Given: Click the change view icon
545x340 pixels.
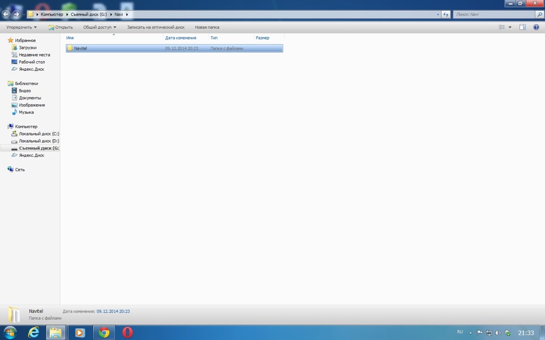Looking at the screenshot, I should (501, 27).
